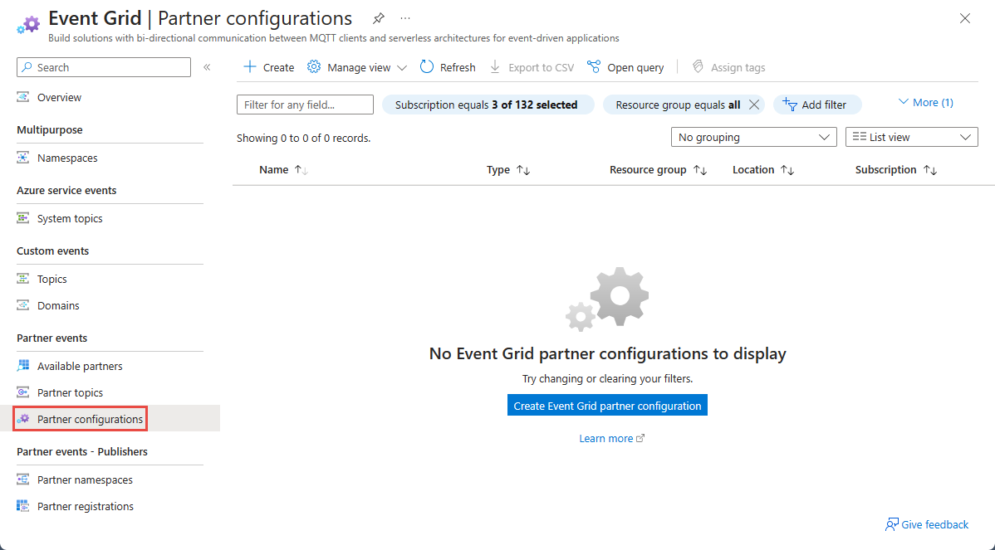The height and width of the screenshot is (550, 995).
Task: Refresh the partner configurations list
Action: point(448,67)
